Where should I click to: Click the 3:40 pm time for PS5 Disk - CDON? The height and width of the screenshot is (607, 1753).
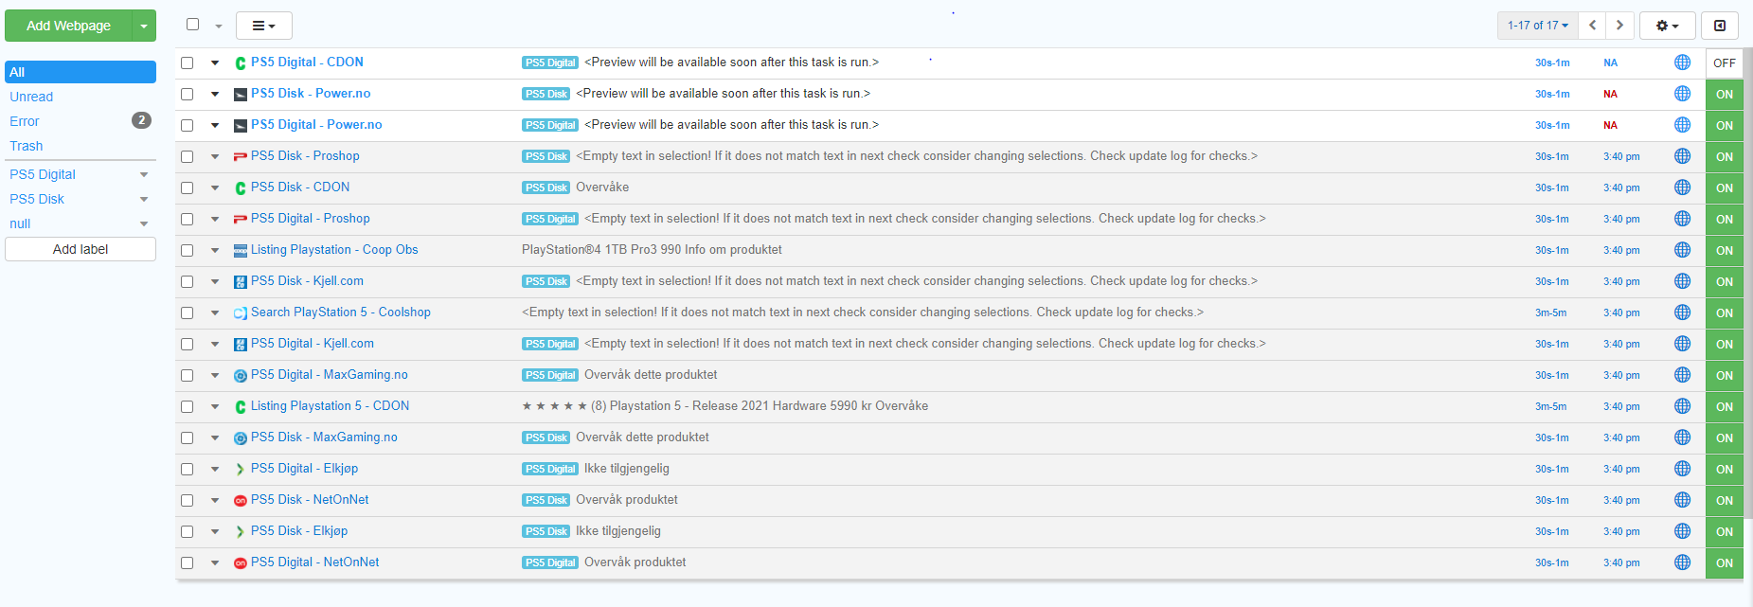(x=1621, y=187)
